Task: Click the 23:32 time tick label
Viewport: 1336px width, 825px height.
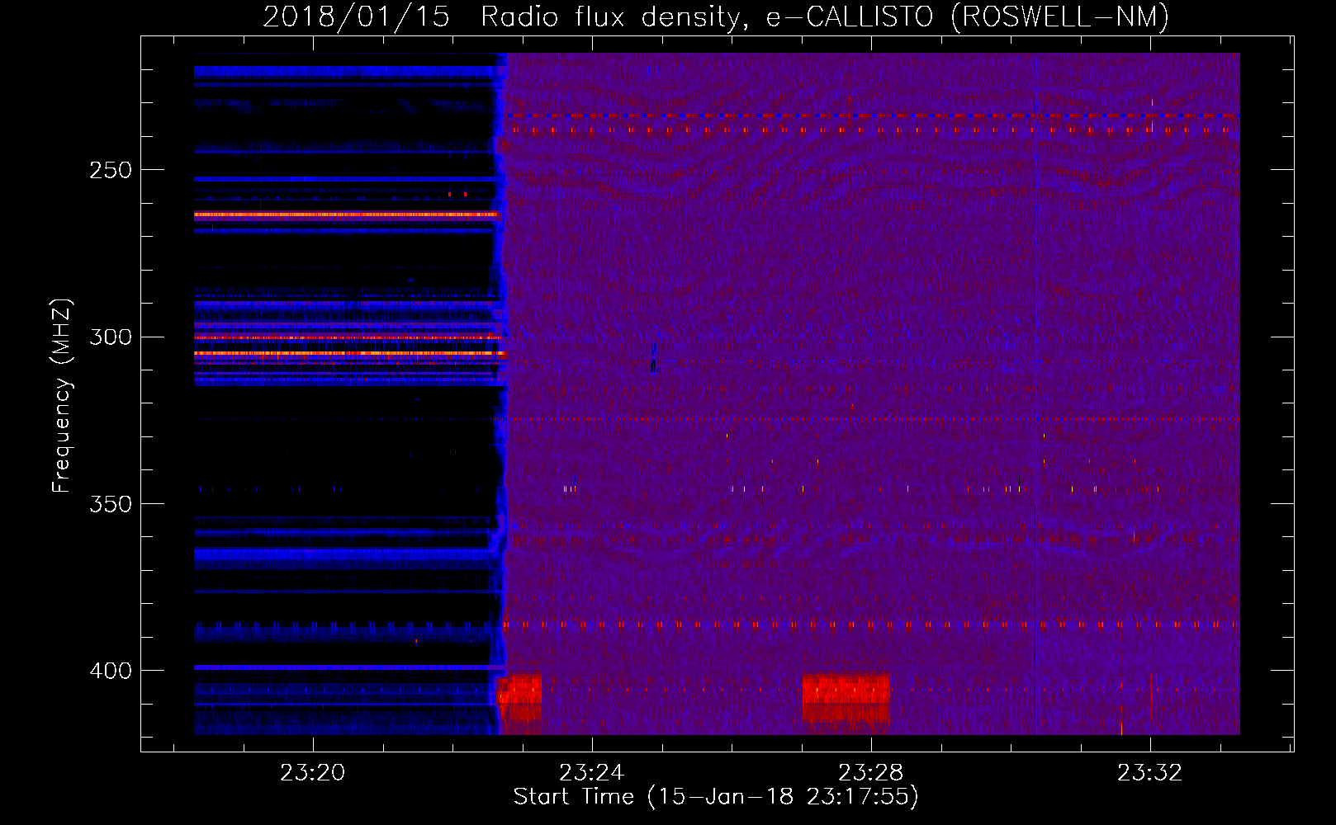Action: pyautogui.click(x=1150, y=773)
